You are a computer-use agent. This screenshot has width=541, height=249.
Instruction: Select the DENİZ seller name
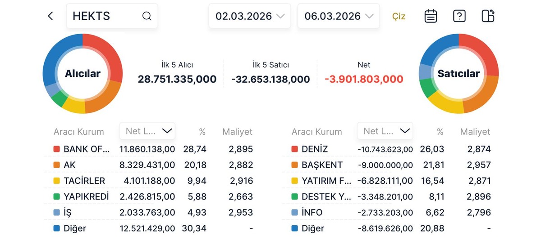[315, 149]
